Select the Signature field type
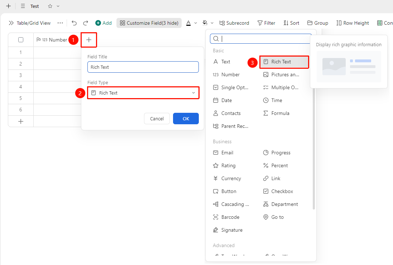Screen dimensions: 393x265 228,230
